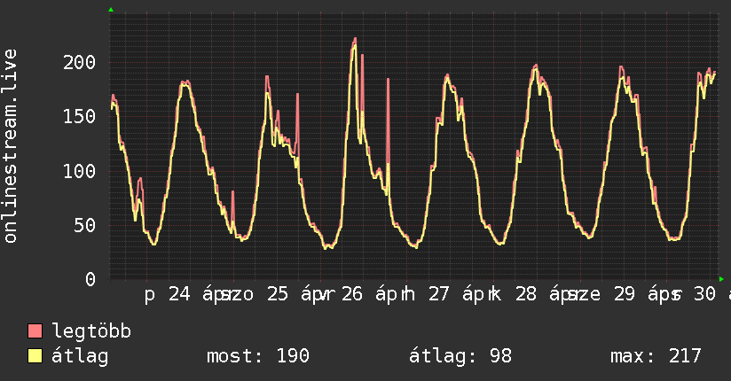This screenshot has width=731, height=381.
Task: Click the 100 label on the y-axis
Action: pyautogui.click(x=79, y=171)
